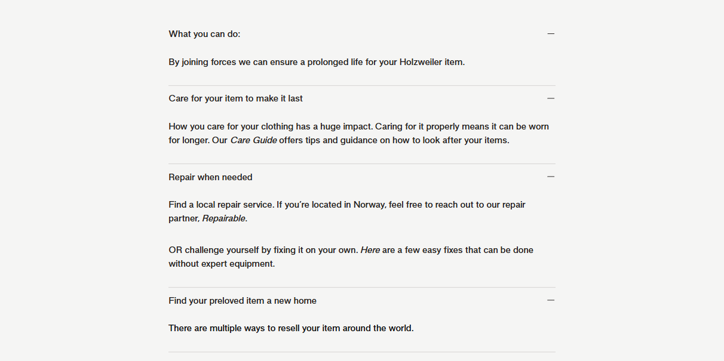
Task: Toggle "Care for your item to make it last" heading
Action: coord(235,98)
